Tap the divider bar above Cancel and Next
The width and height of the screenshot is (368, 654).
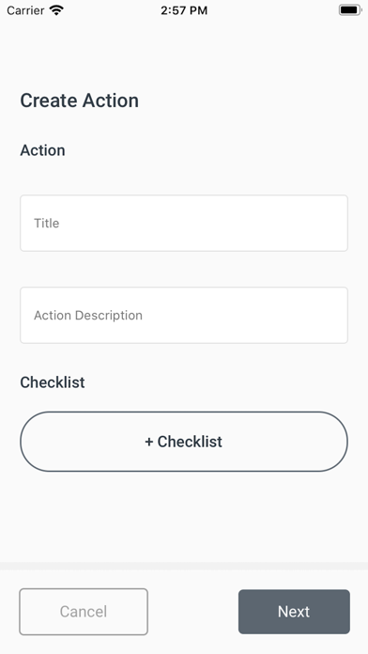click(184, 566)
